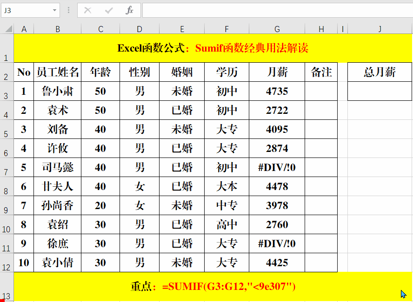Click the '备注' header cell
This screenshot has height=302, width=413.
tap(321, 72)
